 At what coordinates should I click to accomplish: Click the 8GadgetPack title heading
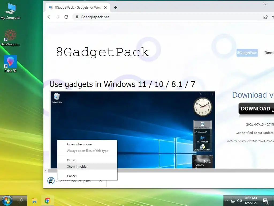(102, 52)
